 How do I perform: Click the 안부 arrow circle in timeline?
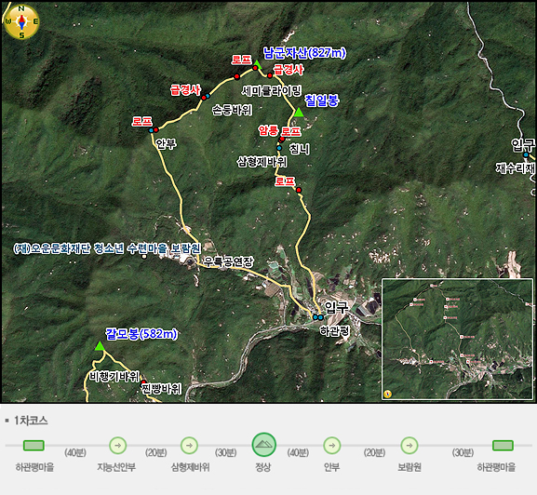click(332, 446)
